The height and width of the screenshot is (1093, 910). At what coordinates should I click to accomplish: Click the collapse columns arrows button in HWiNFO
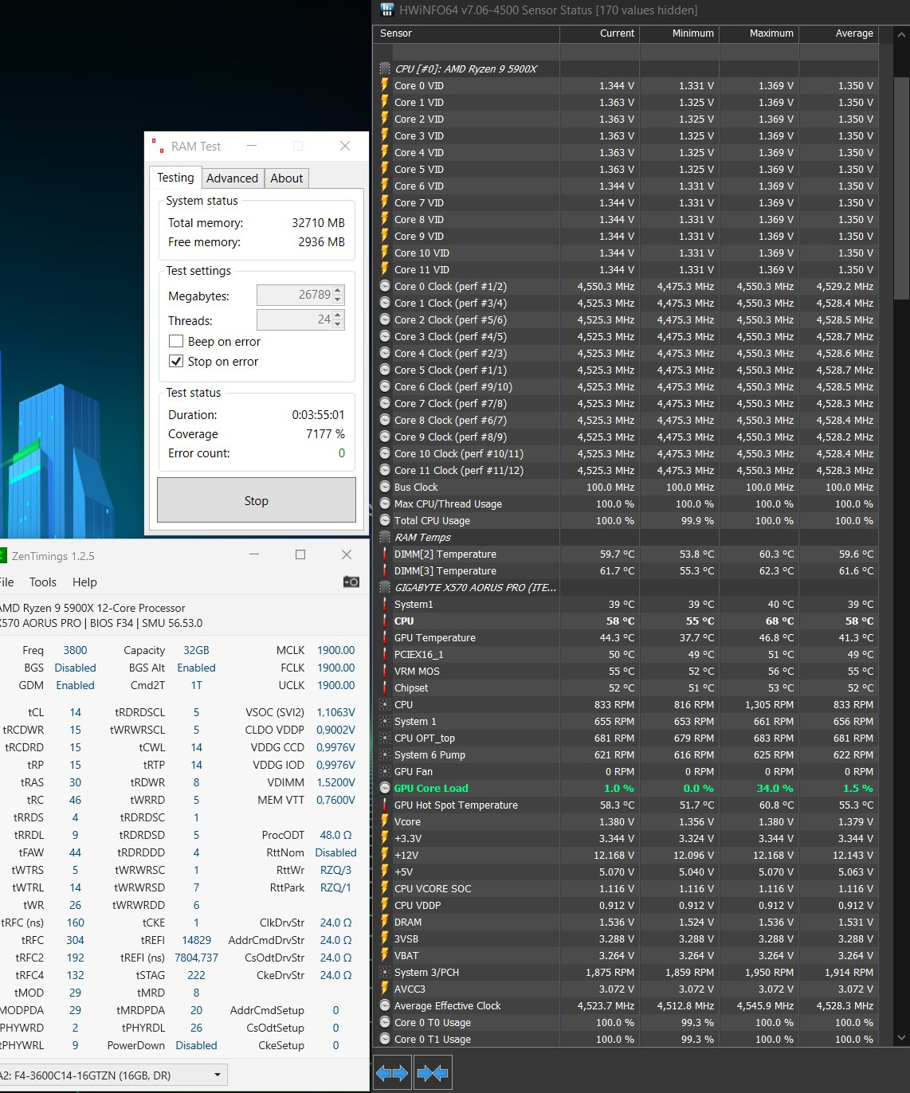tap(433, 1073)
